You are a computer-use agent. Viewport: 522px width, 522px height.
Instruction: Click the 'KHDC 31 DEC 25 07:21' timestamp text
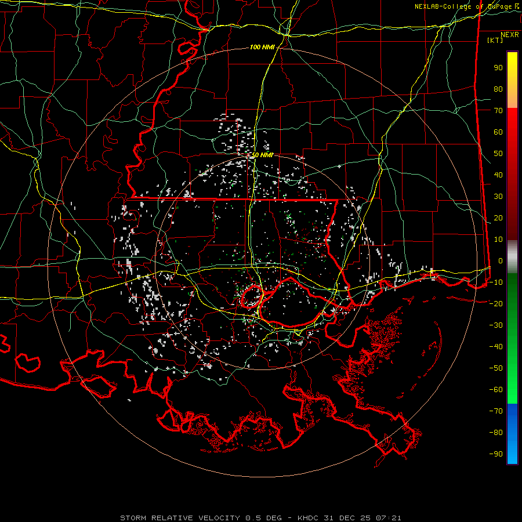click(349, 518)
